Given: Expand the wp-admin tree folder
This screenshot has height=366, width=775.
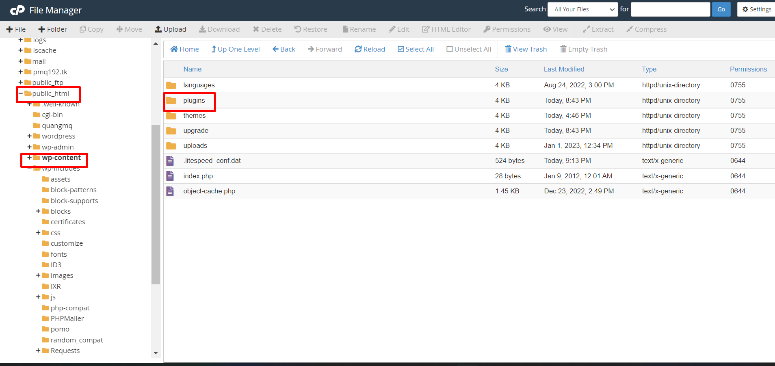Looking at the screenshot, I should coord(29,147).
